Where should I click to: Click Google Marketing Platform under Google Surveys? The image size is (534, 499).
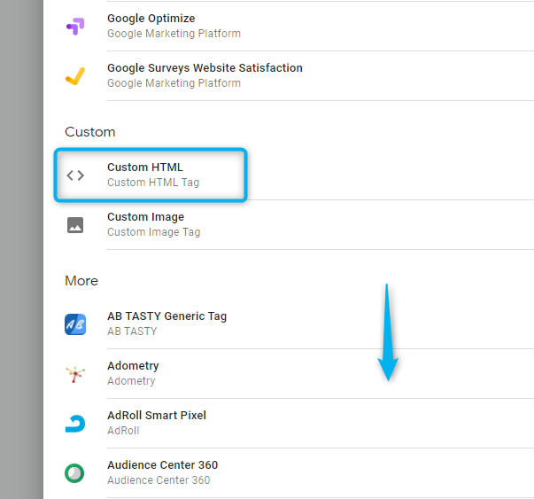tap(174, 83)
